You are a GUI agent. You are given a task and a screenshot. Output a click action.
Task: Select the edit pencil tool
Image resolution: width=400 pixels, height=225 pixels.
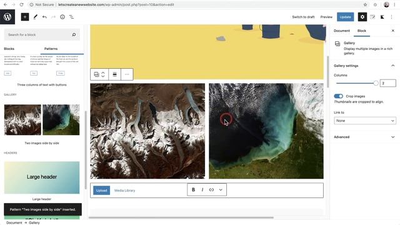pyautogui.click(x=35, y=17)
